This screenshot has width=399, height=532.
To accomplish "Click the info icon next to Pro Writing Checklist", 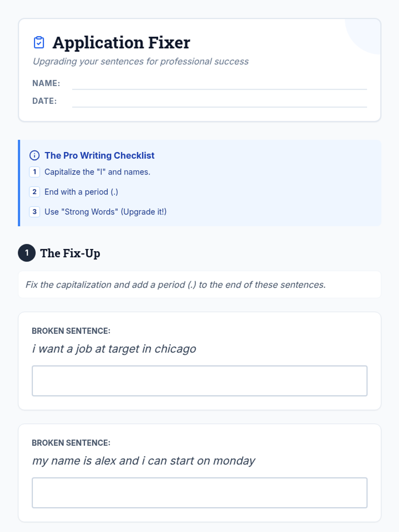I will coord(35,155).
